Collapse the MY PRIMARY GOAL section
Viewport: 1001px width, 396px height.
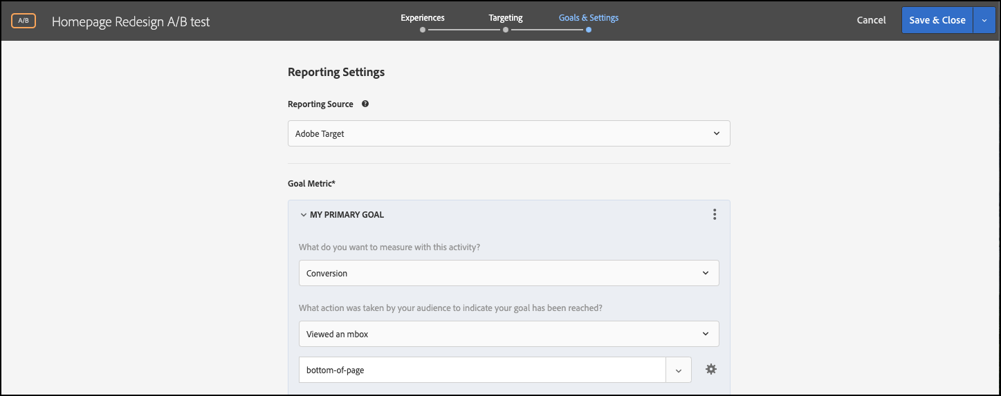pos(303,215)
